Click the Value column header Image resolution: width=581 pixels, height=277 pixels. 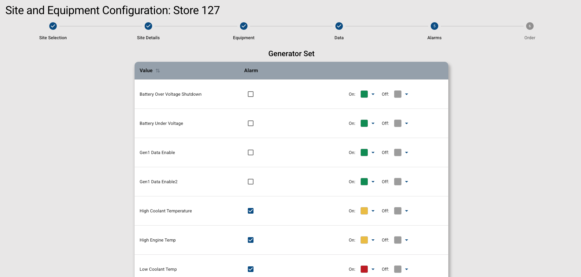[x=146, y=71]
